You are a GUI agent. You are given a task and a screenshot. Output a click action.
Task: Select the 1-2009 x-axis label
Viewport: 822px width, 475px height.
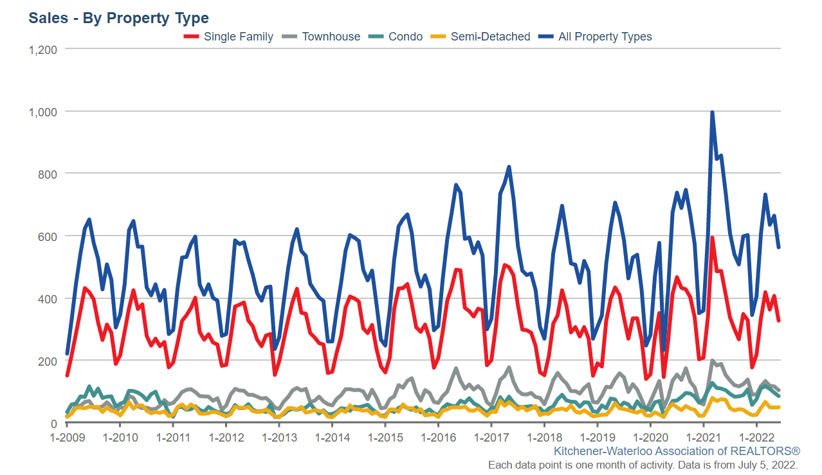(x=67, y=438)
